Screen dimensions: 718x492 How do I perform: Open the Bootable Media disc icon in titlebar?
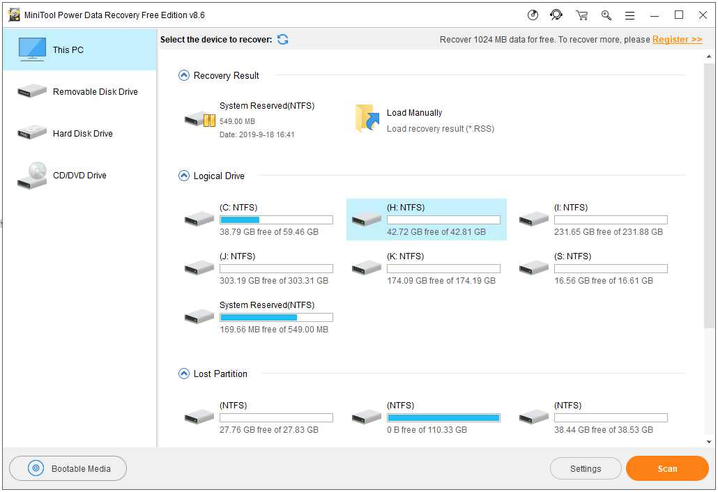click(533, 15)
